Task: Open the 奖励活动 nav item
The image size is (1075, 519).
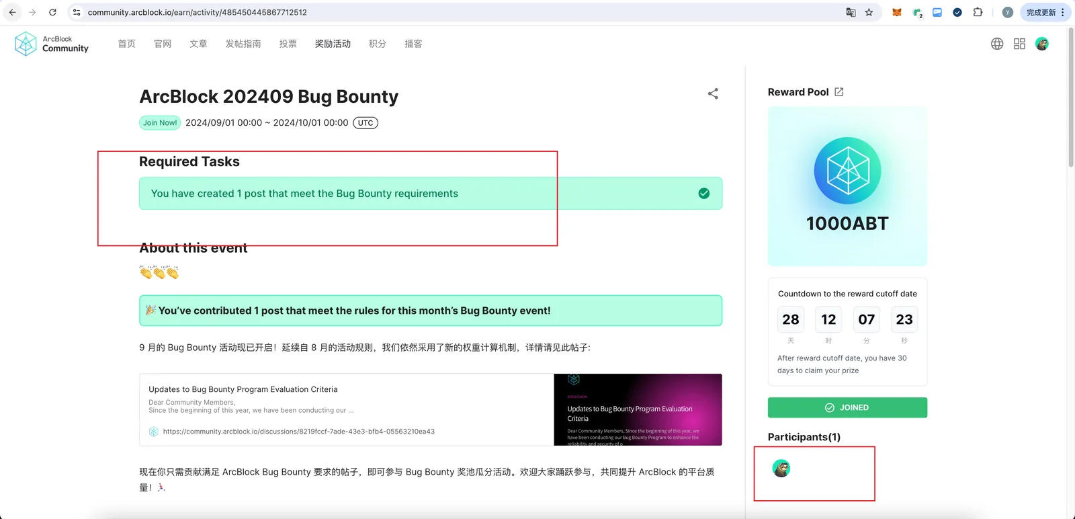Action: click(x=333, y=44)
